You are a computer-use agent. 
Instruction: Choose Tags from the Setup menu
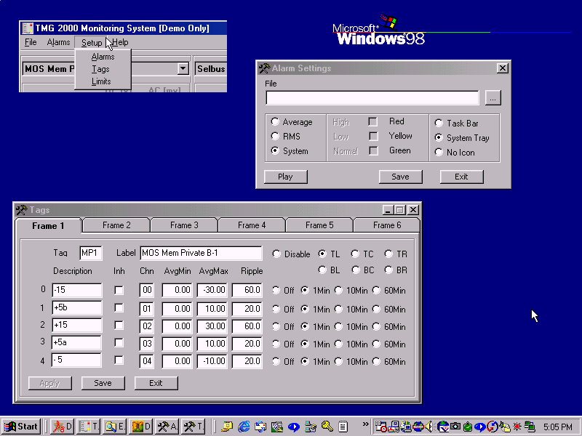(x=101, y=69)
